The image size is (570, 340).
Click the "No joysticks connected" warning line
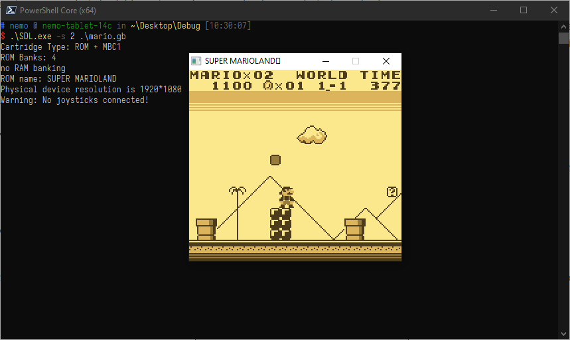tap(74, 100)
